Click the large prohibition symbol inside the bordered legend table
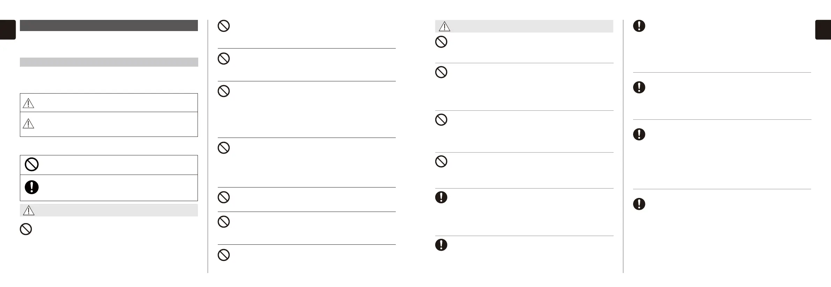The image size is (831, 287). pos(32,164)
